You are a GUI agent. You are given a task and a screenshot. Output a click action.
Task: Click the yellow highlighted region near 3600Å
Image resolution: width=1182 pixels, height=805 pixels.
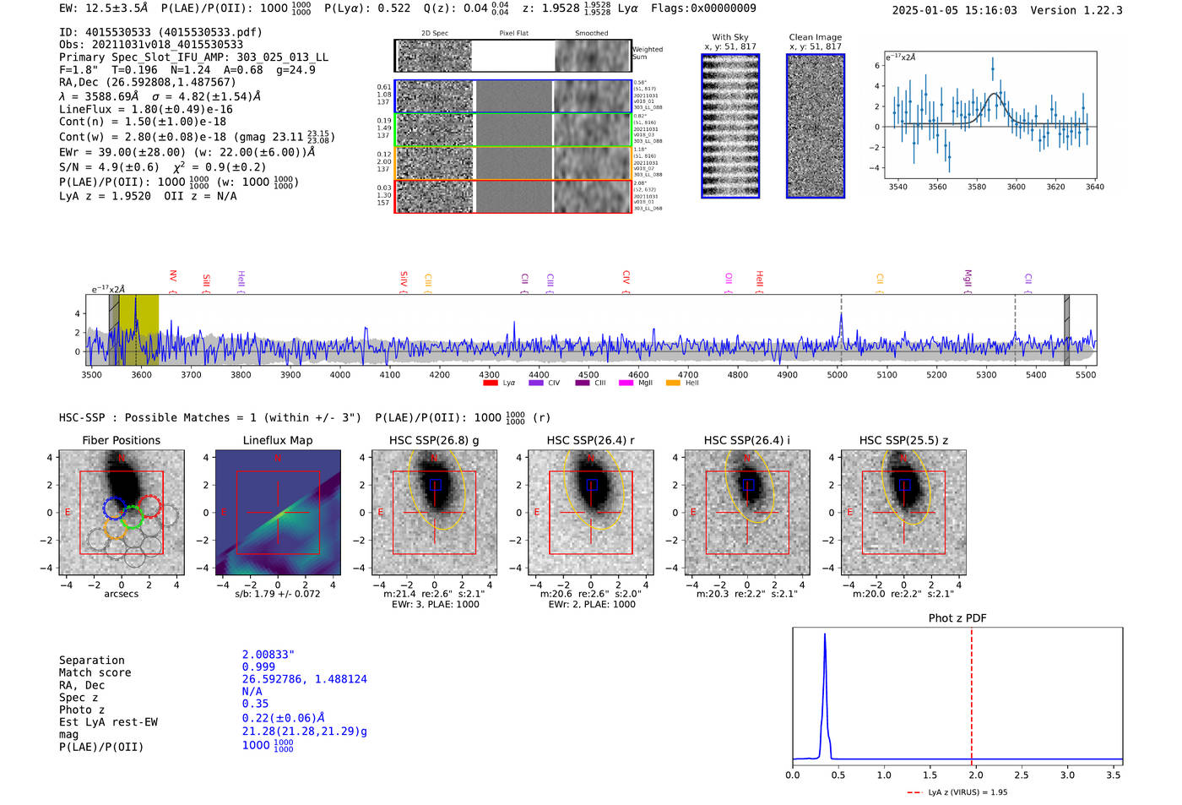pyautogui.click(x=138, y=329)
